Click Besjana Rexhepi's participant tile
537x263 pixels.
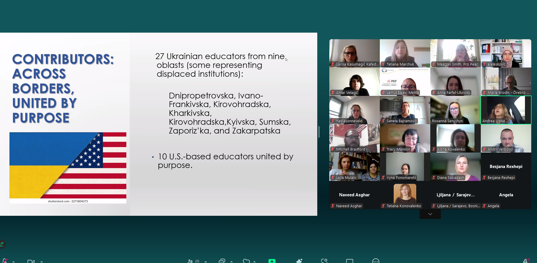(x=506, y=167)
